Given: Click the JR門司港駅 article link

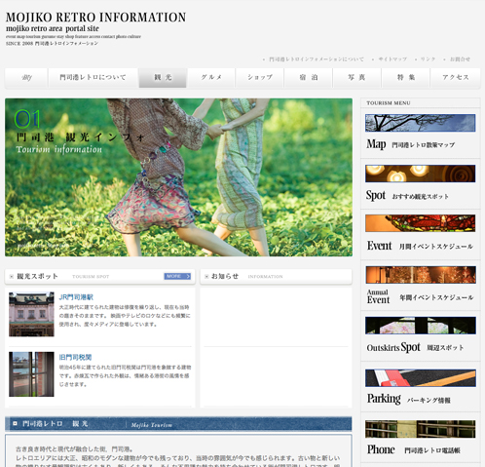Looking at the screenshot, I should (x=76, y=297).
